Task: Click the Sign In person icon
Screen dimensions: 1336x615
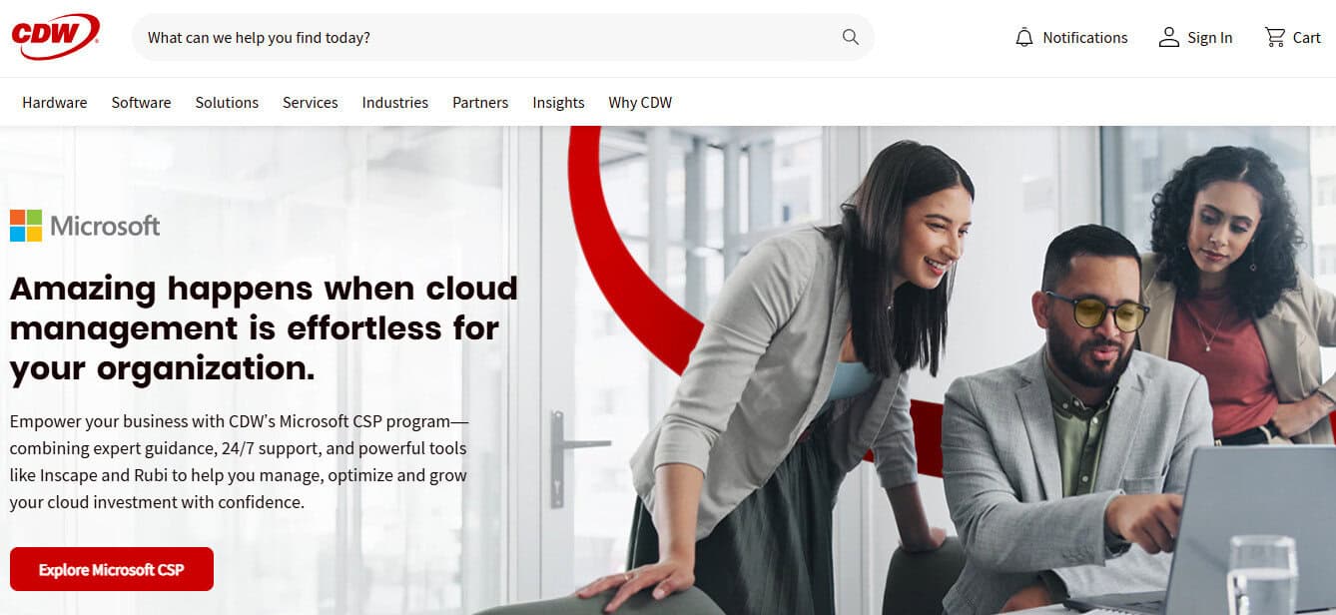Action: [1167, 37]
